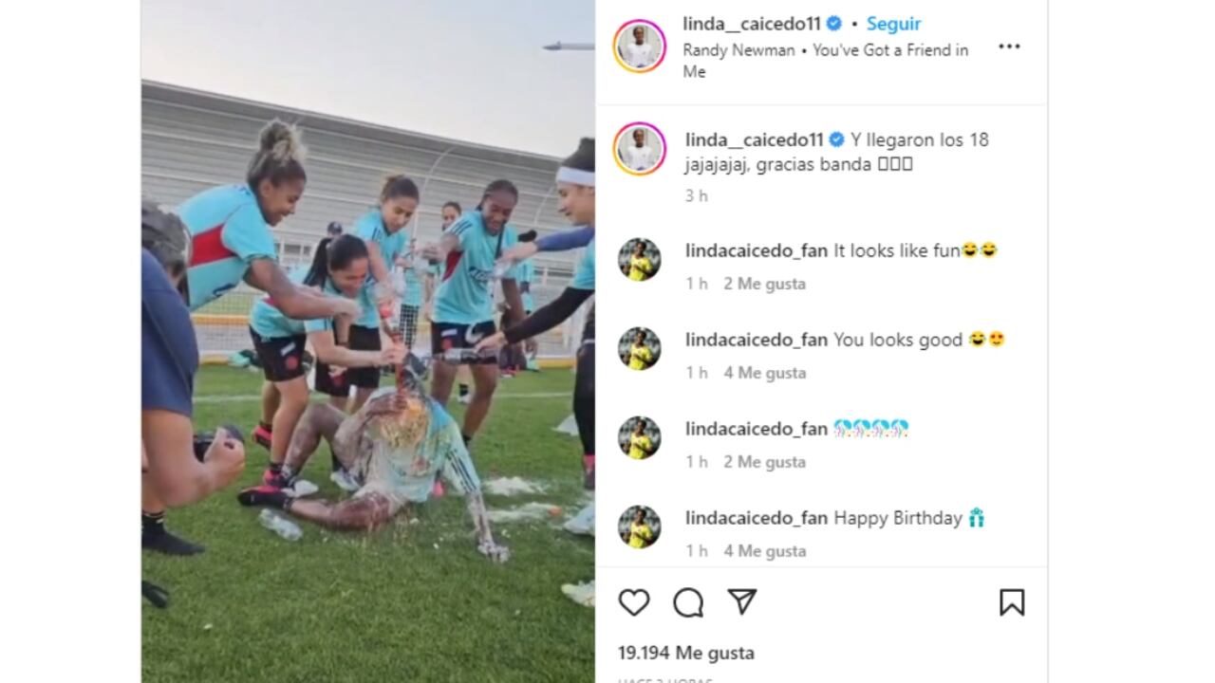This screenshot has width=1215, height=683.
Task: Open comments with the speech bubble icon
Action: [688, 602]
